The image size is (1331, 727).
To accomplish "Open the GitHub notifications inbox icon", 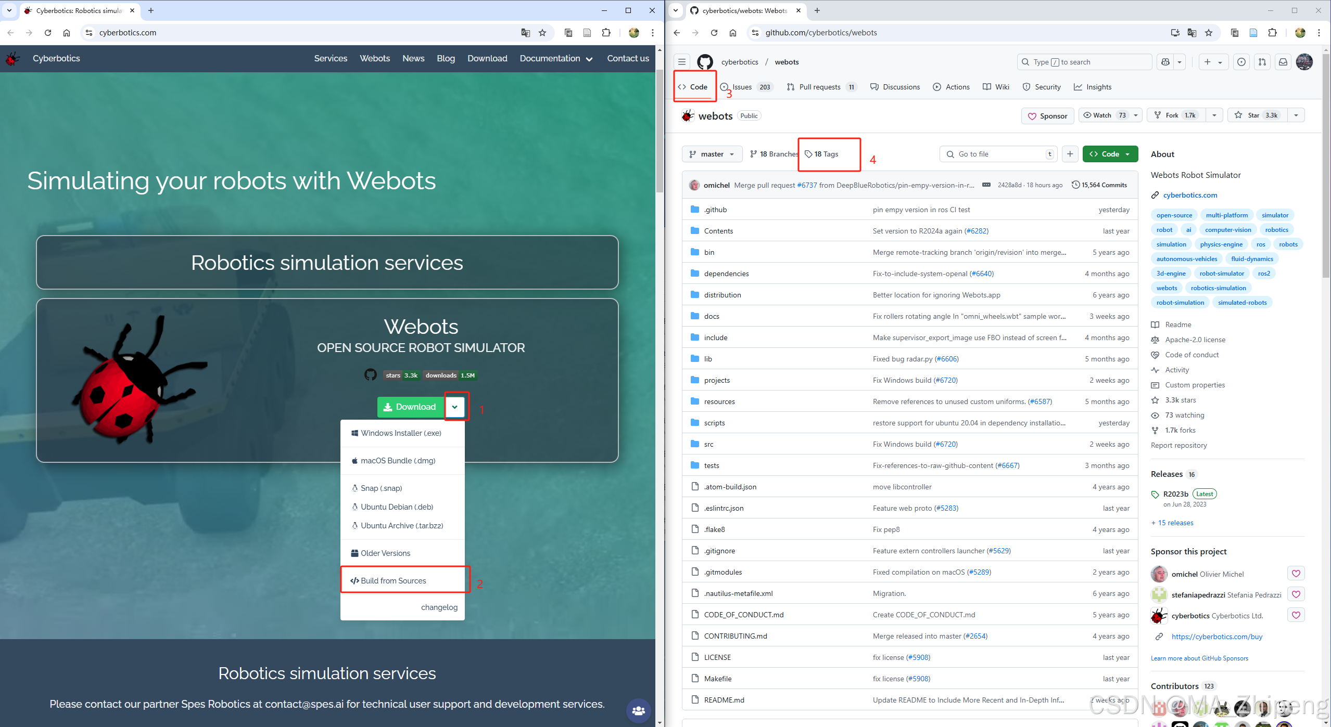I will pyautogui.click(x=1283, y=62).
